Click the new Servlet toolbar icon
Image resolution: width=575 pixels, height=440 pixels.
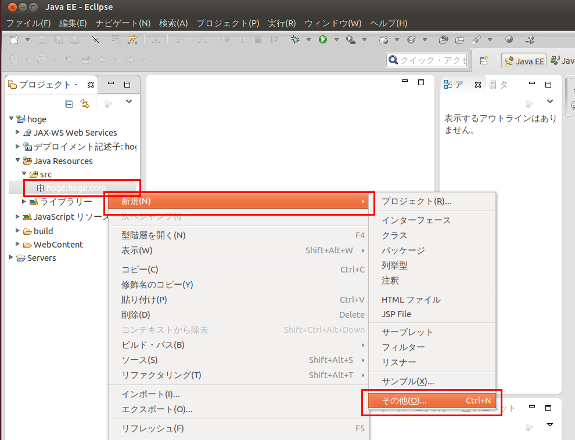pos(411,39)
